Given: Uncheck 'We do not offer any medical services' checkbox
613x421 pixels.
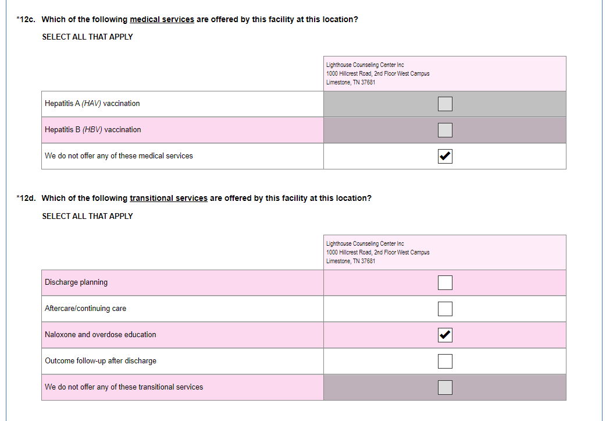Looking at the screenshot, I should [x=445, y=156].
